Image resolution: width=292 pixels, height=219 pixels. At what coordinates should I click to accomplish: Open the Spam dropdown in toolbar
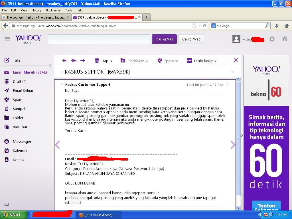coord(168,61)
